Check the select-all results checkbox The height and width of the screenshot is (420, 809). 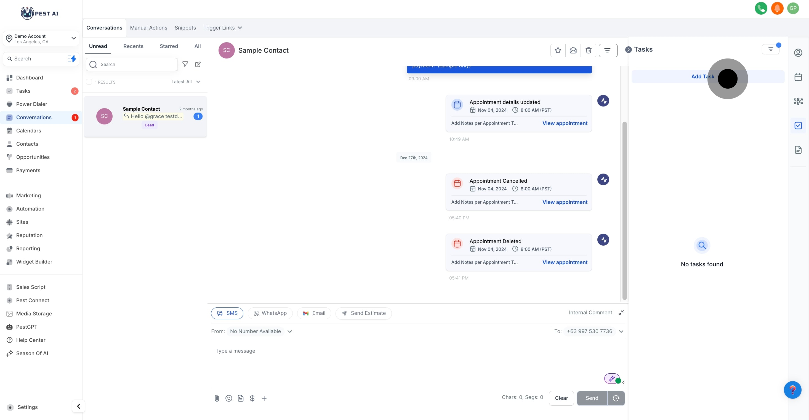pyautogui.click(x=89, y=82)
